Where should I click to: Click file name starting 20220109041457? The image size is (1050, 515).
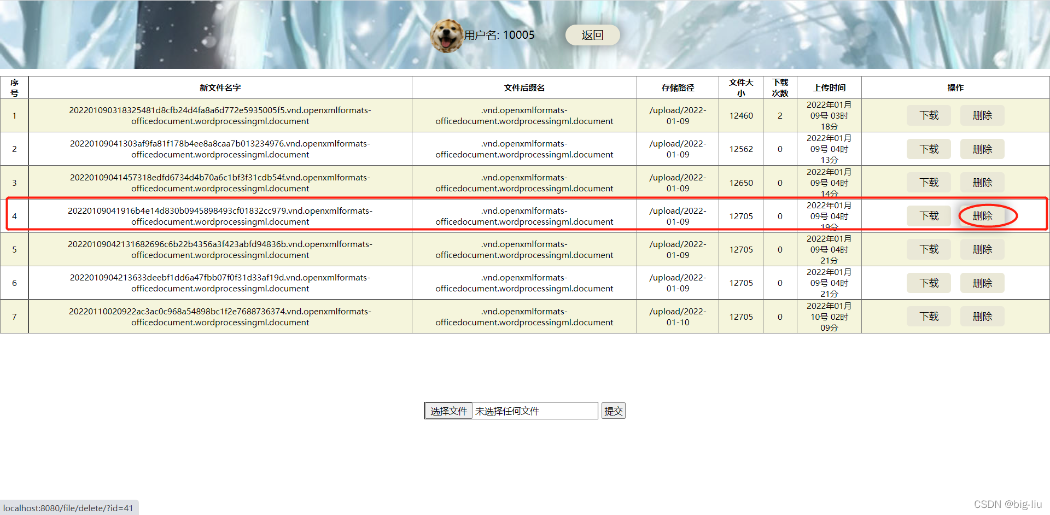[220, 183]
